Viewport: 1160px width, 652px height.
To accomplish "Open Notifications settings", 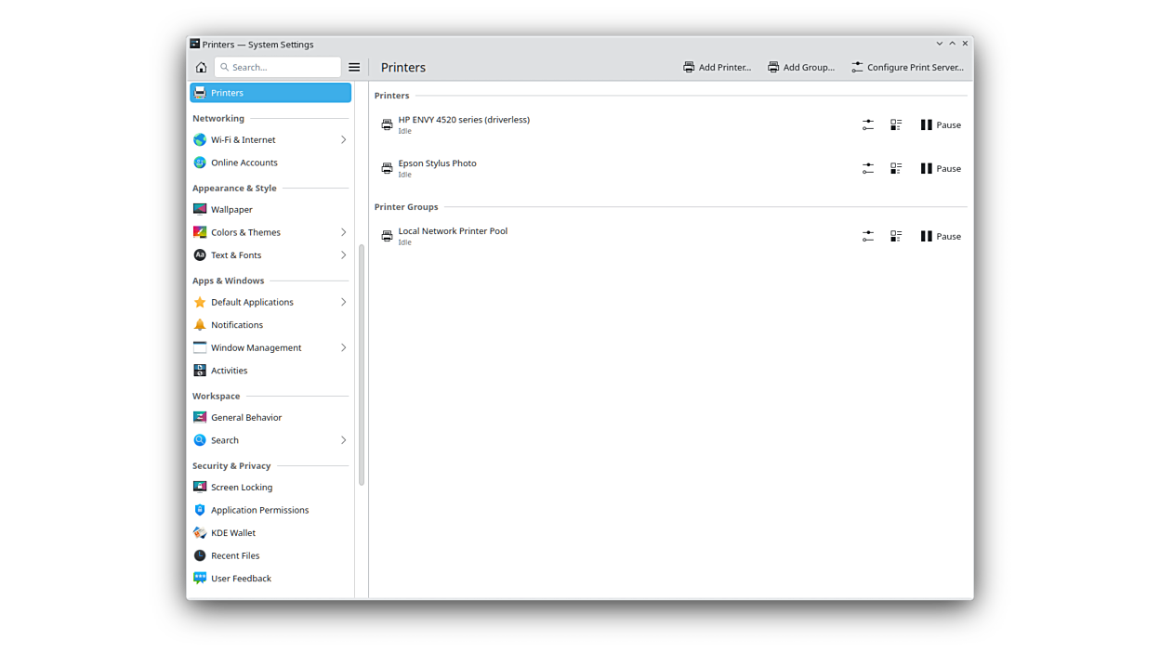I will pyautogui.click(x=237, y=325).
